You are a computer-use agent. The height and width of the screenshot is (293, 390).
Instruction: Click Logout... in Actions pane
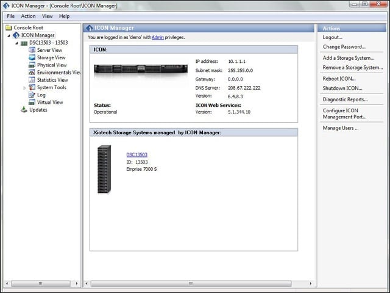(333, 37)
